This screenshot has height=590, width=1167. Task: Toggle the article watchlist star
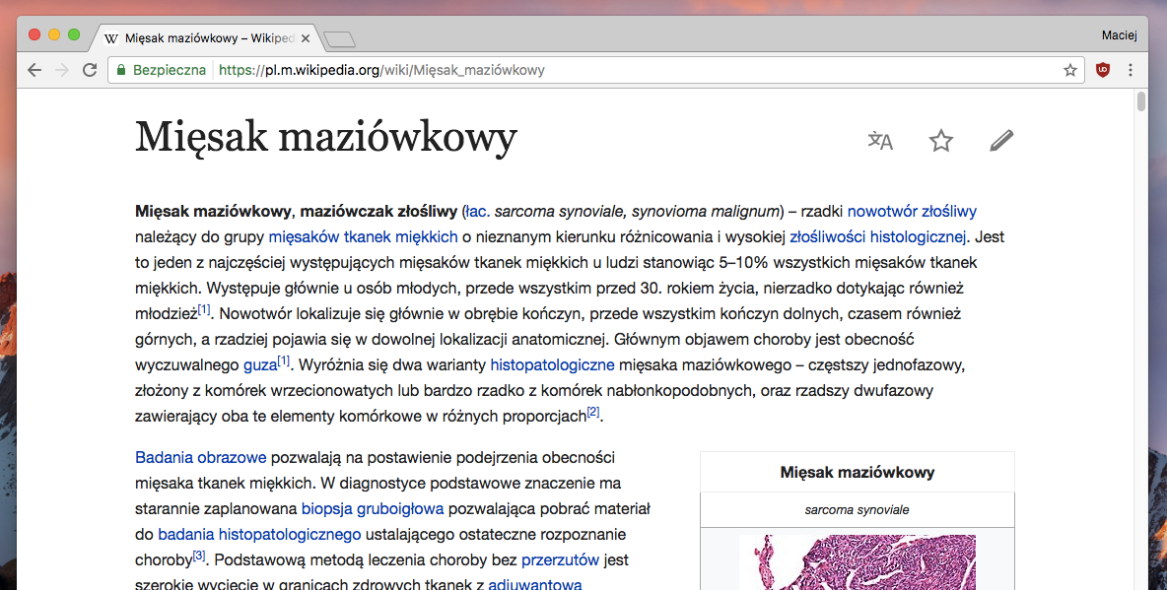point(940,141)
